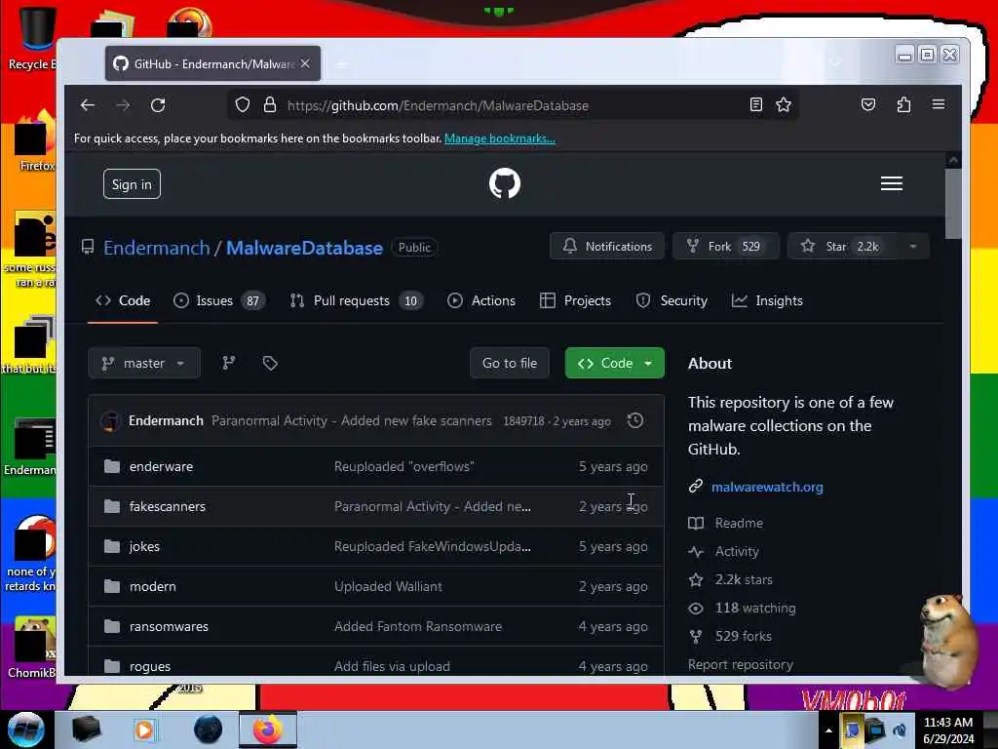The image size is (998, 749).
Task: View the 2.2k stars link
Action: (744, 579)
